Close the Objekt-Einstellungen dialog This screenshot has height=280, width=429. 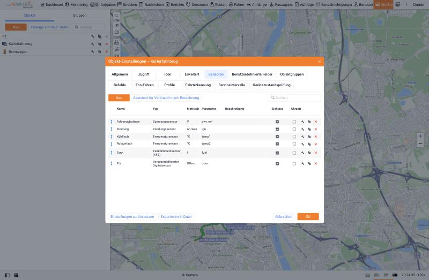click(x=319, y=62)
